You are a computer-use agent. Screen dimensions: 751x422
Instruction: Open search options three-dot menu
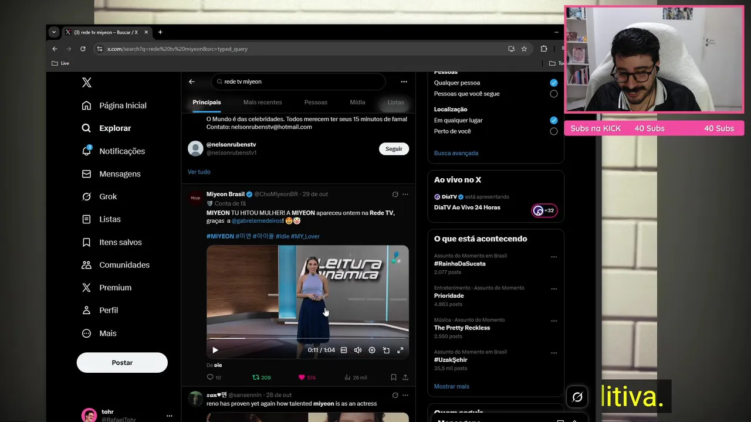point(404,81)
